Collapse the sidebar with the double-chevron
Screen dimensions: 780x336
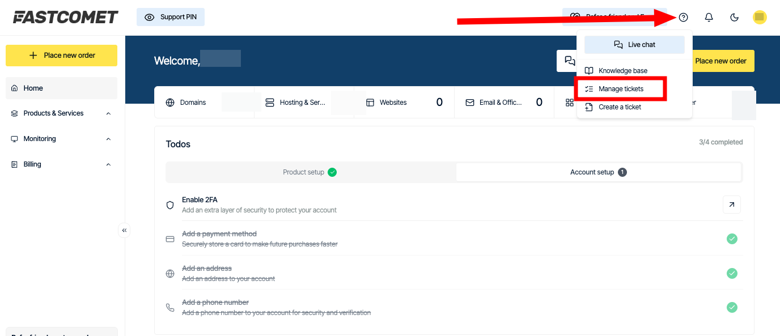[124, 230]
